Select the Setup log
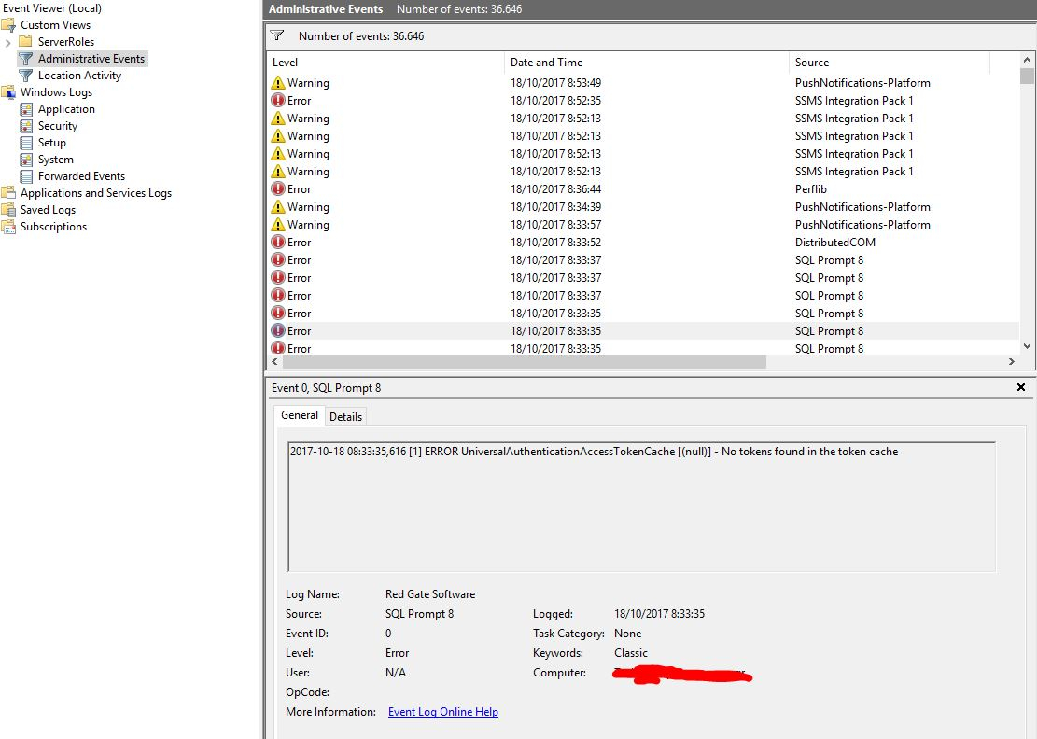The height and width of the screenshot is (739, 1037). [x=51, y=143]
